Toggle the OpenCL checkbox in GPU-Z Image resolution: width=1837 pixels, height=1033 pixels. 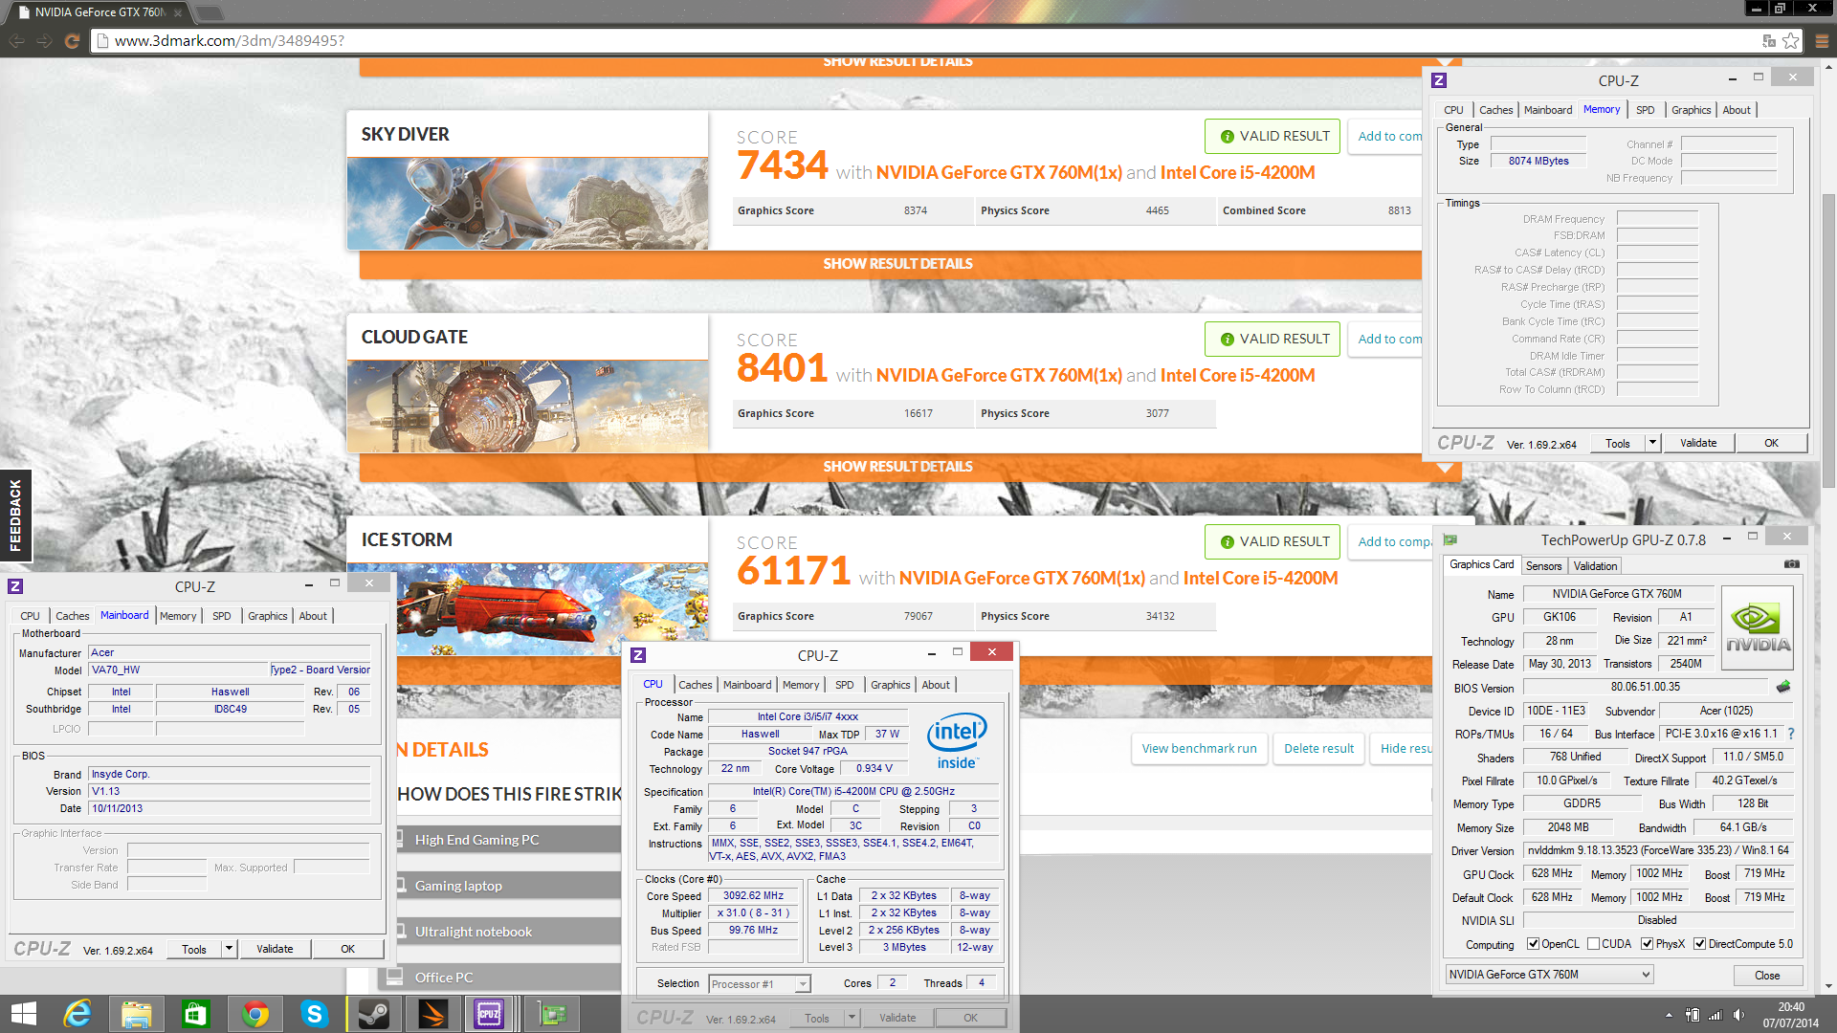(x=1533, y=944)
